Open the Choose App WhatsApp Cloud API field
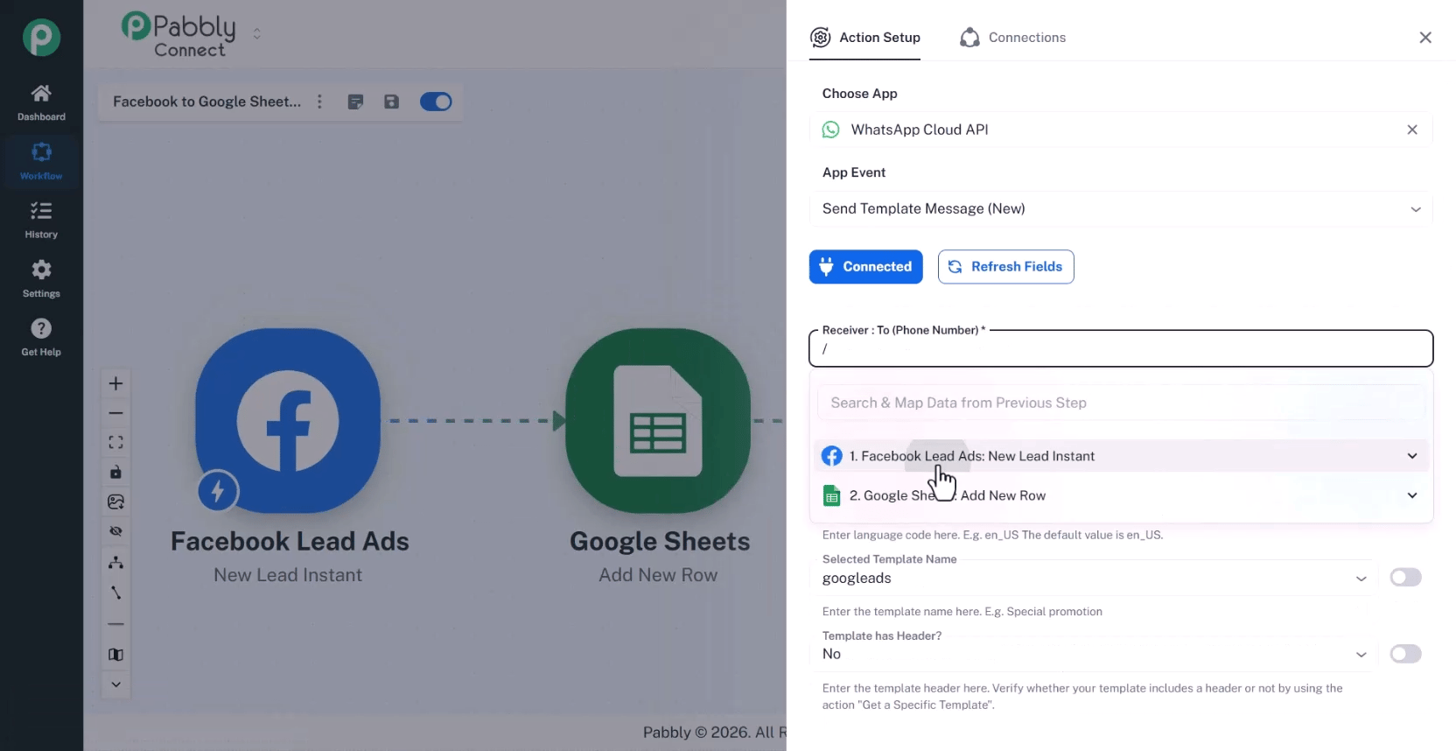 click(x=1121, y=130)
